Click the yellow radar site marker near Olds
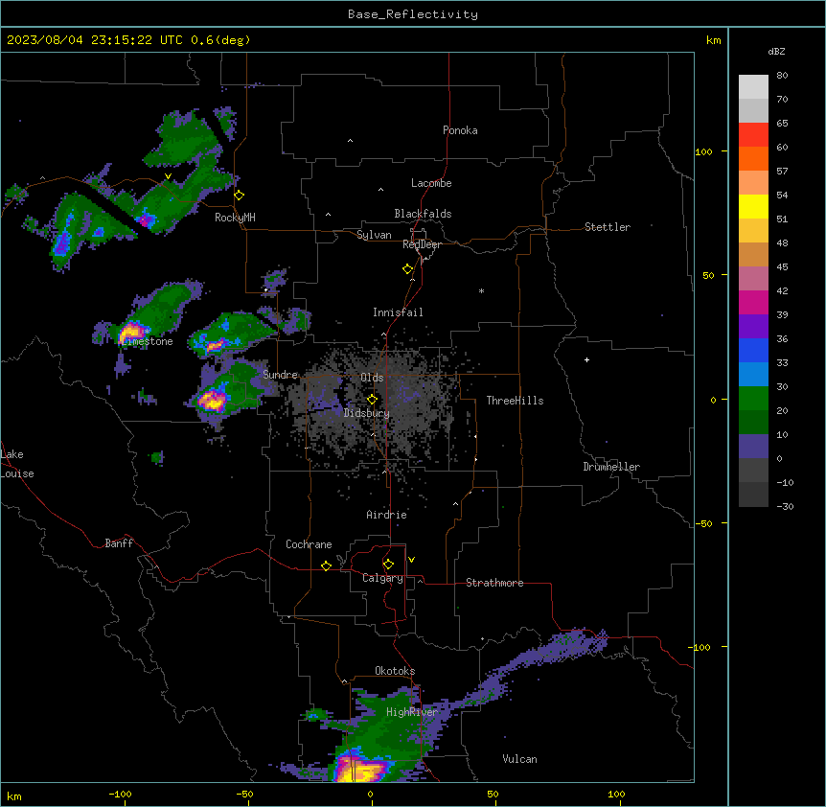 pos(372,400)
